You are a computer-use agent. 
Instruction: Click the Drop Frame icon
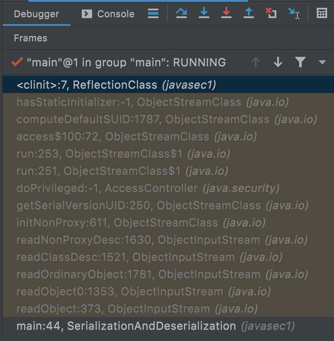271,13
